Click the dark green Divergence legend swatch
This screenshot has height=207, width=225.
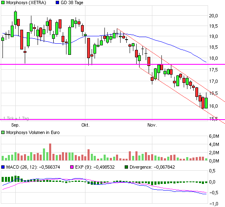point(126,167)
